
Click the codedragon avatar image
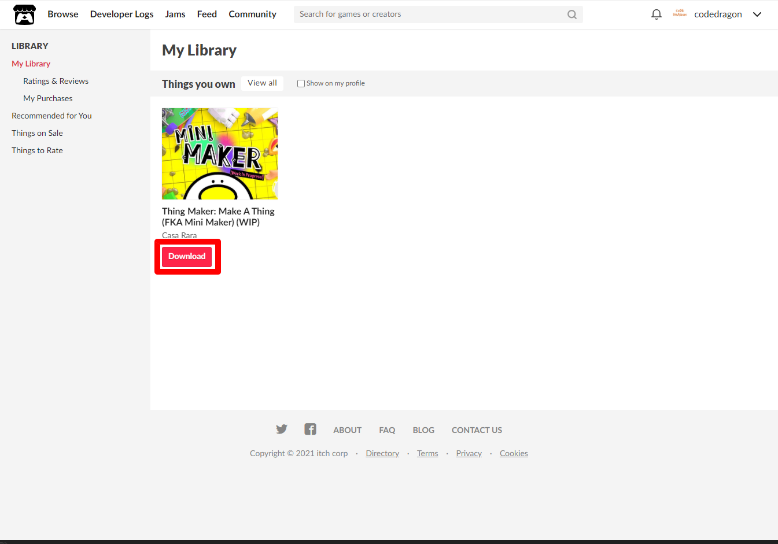pos(680,14)
